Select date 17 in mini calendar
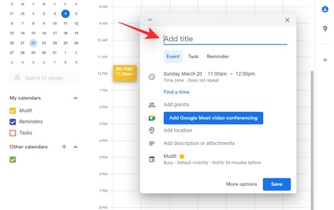The width and height of the screenshot is (334, 210). click(x=55, y=33)
